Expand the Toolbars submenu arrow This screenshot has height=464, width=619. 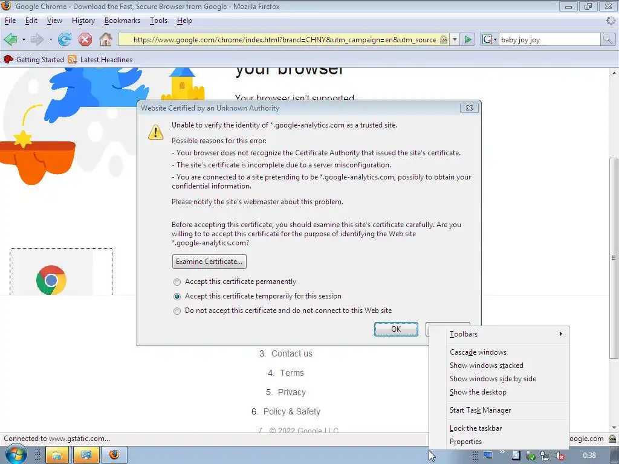coord(560,333)
